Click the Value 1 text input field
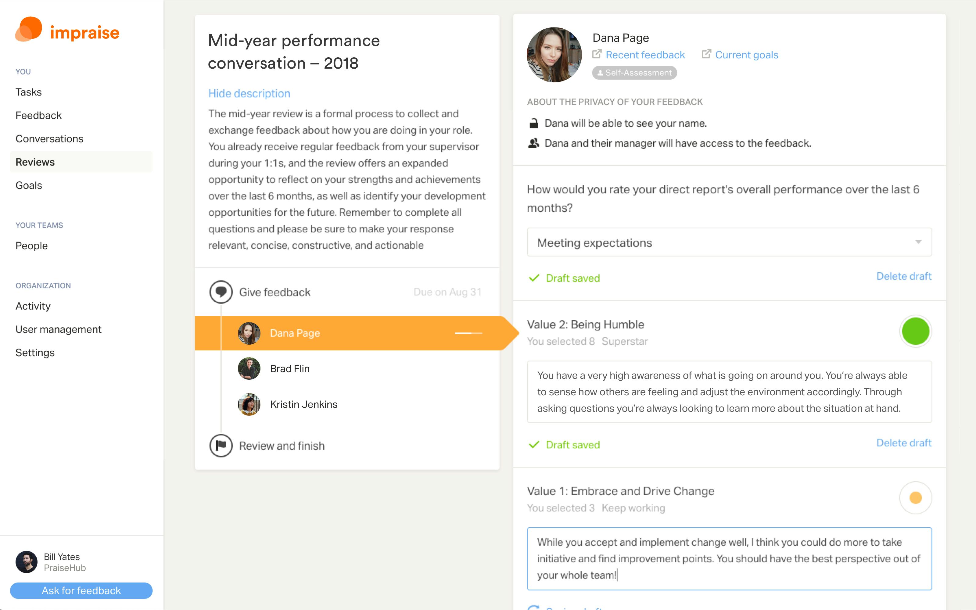The width and height of the screenshot is (976, 610). point(729,559)
